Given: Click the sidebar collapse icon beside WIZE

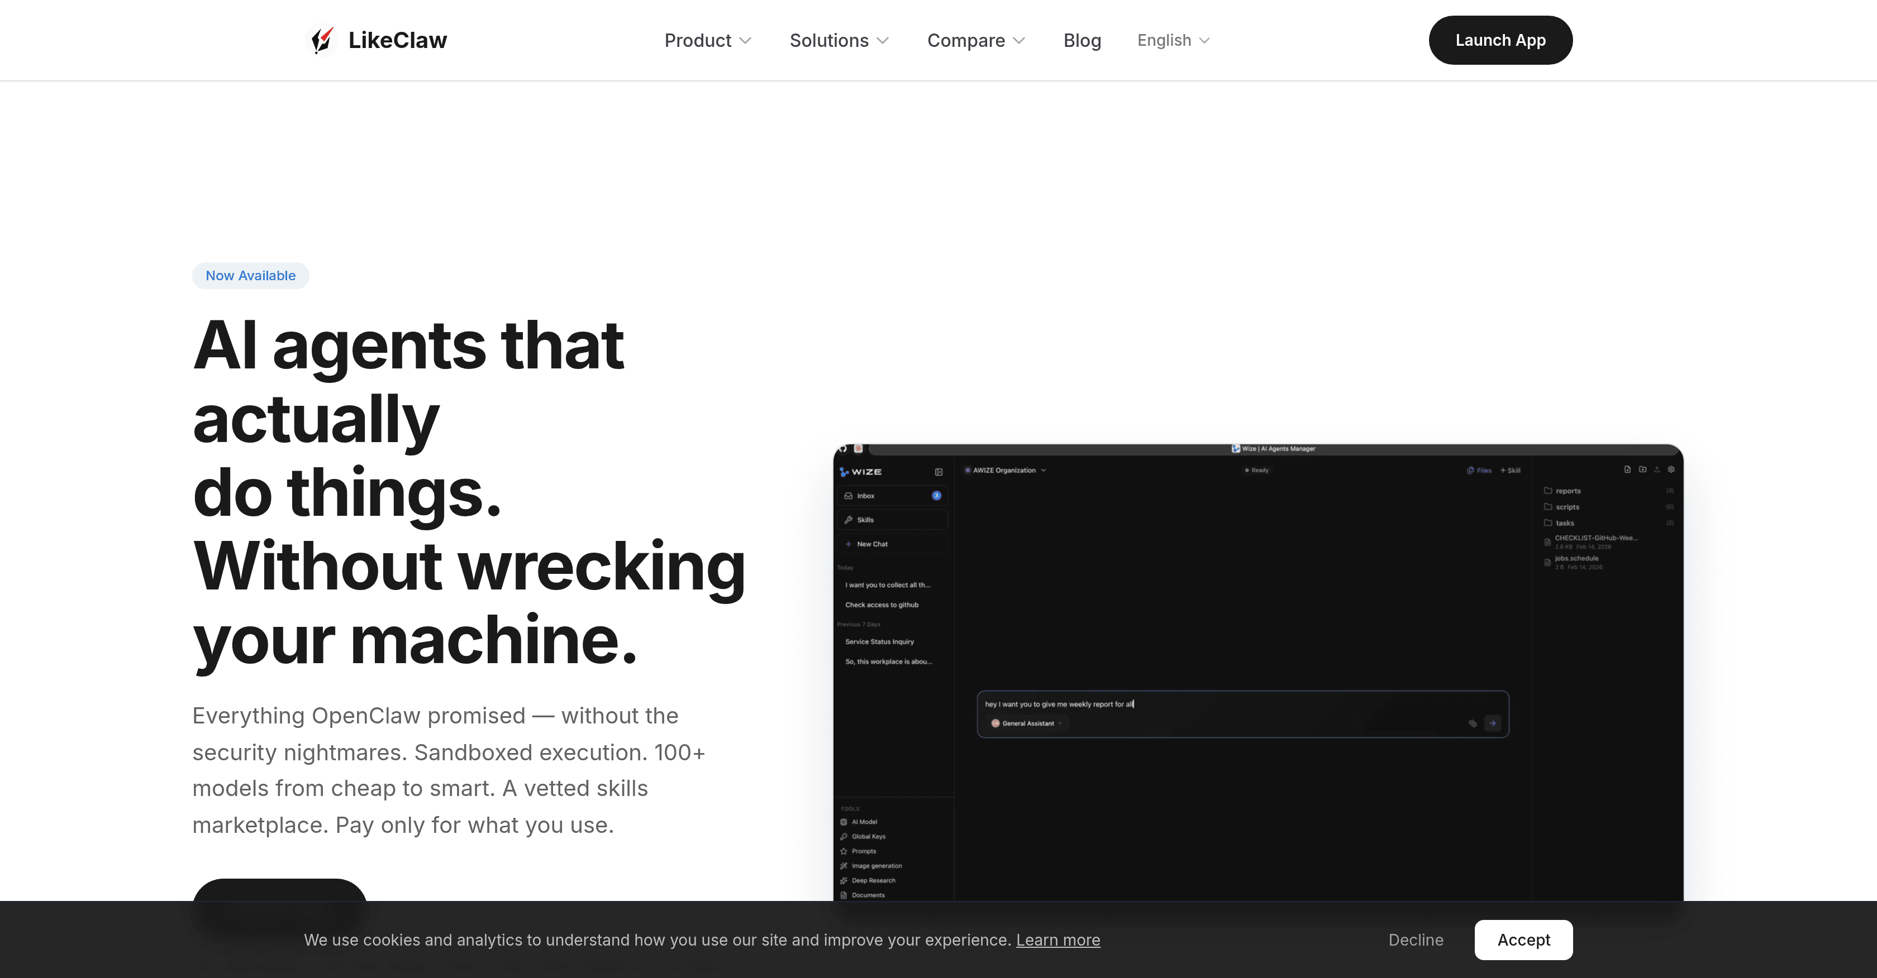Looking at the screenshot, I should (x=938, y=472).
